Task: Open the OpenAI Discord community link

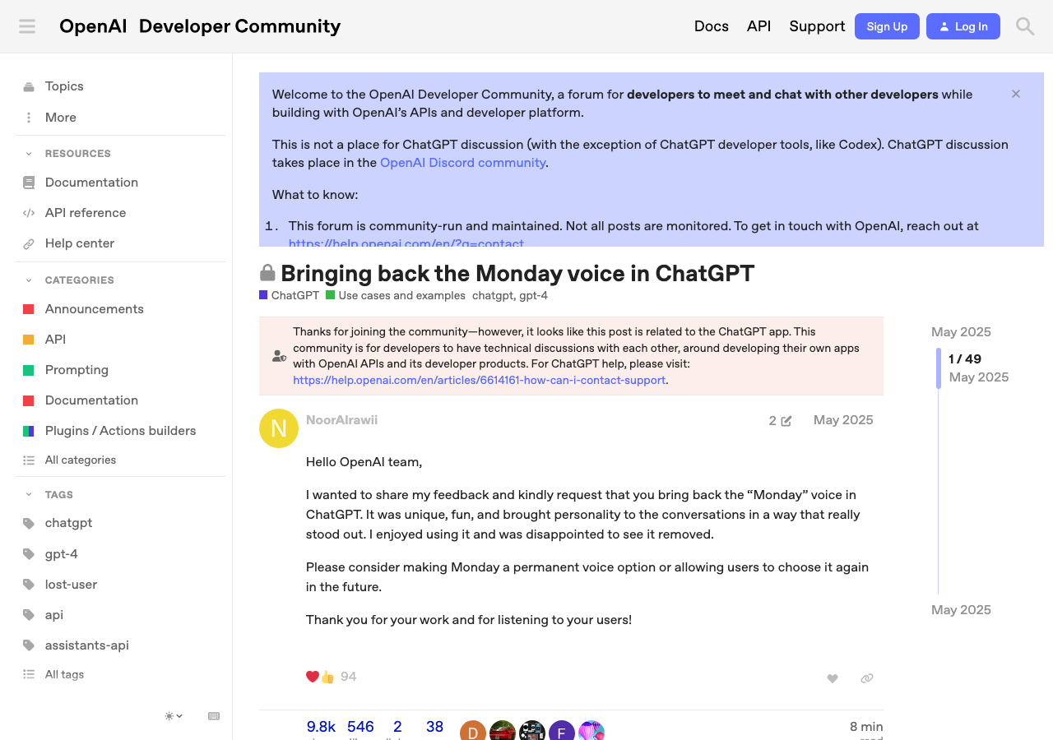Action: (x=462, y=163)
